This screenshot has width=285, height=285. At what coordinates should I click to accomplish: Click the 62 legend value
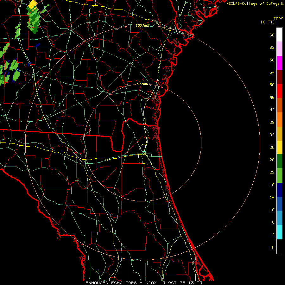coord(272,47)
